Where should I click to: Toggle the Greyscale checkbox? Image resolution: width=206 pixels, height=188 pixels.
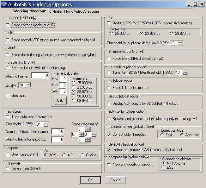coord(8,96)
